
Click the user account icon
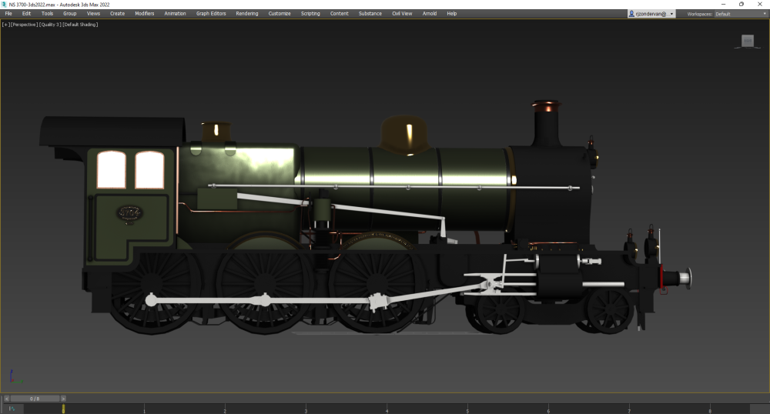[x=632, y=14]
